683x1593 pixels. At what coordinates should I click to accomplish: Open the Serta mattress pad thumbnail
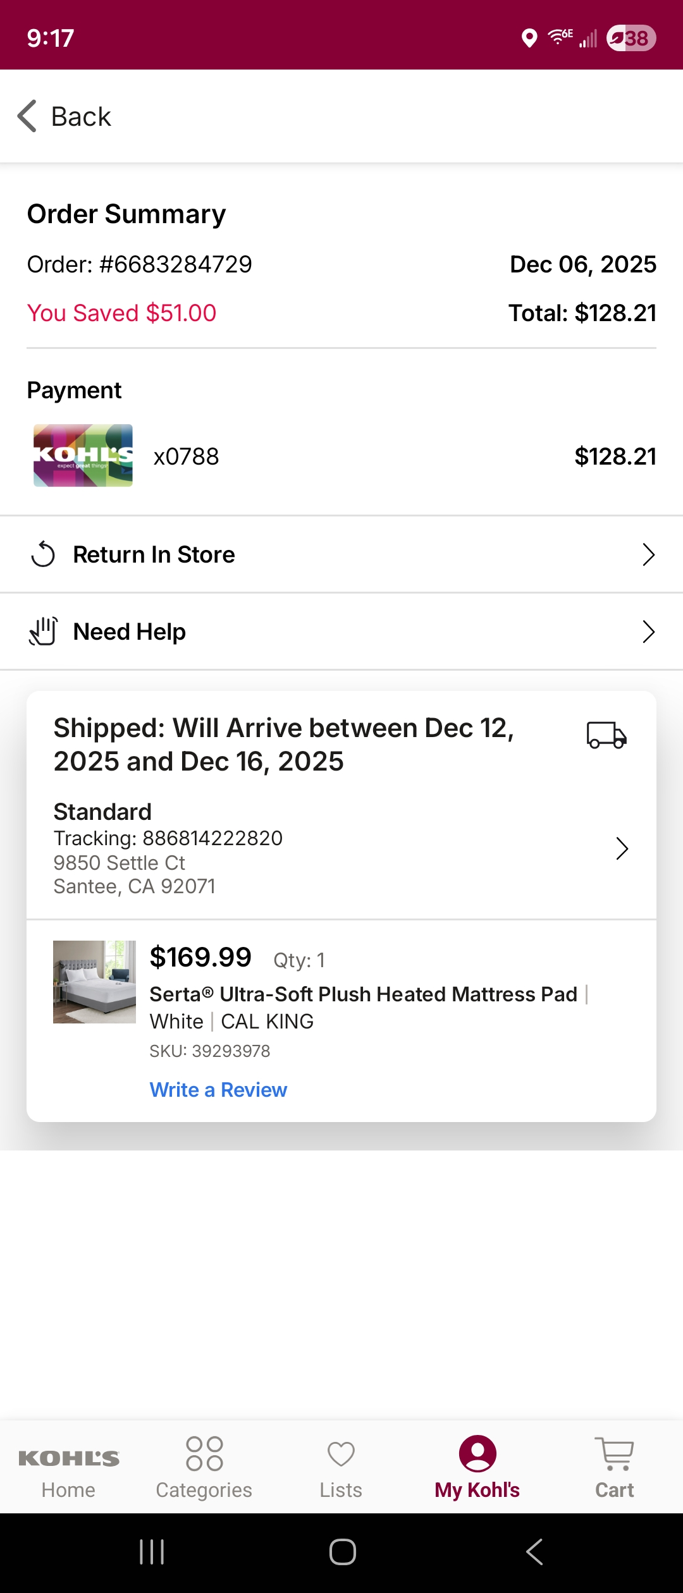(94, 982)
